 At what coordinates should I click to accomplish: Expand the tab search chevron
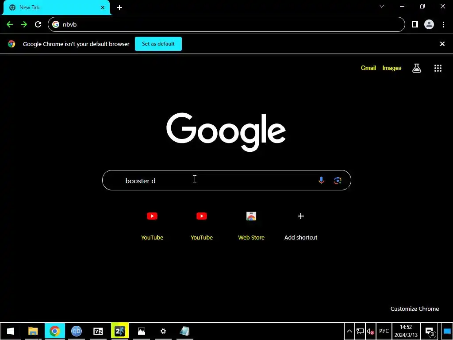click(x=382, y=6)
